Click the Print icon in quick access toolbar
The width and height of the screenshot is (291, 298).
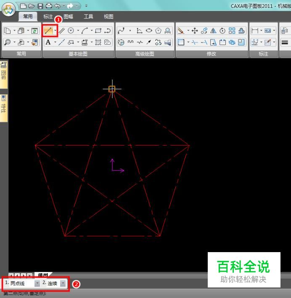(x=48, y=6)
